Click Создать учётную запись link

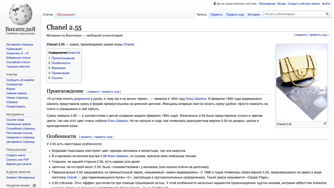[x=304, y=4]
